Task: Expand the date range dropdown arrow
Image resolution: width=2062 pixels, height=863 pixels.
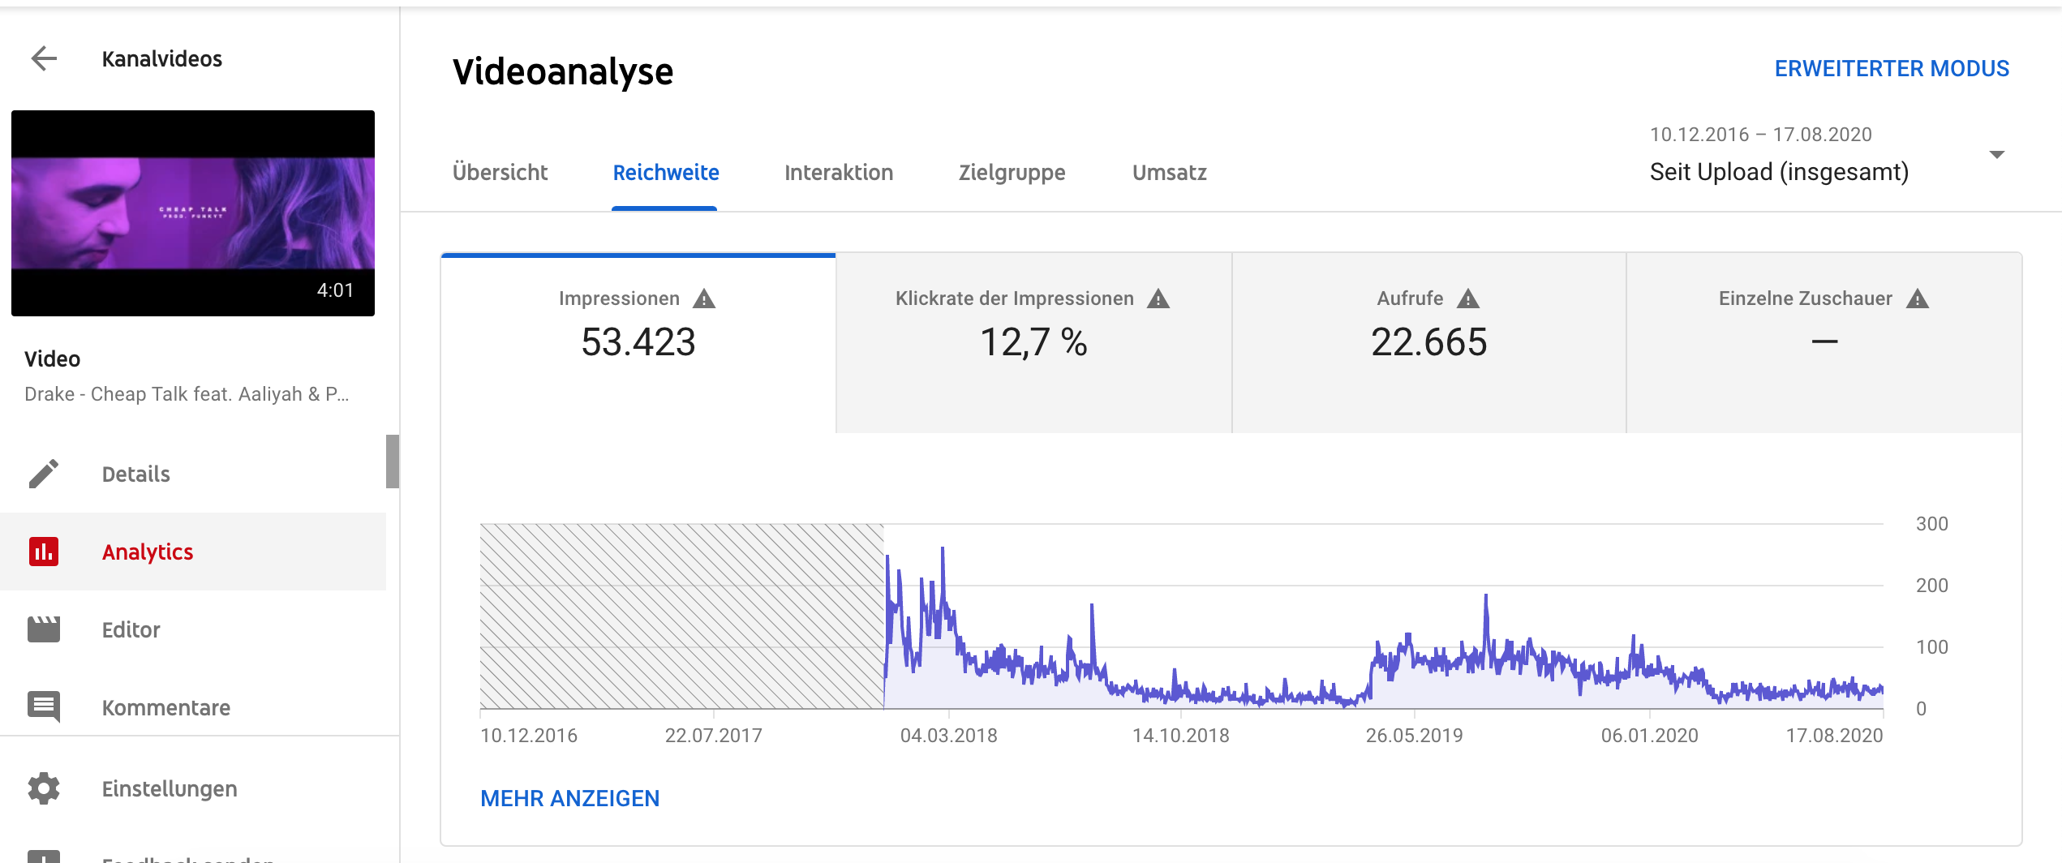Action: click(1997, 154)
